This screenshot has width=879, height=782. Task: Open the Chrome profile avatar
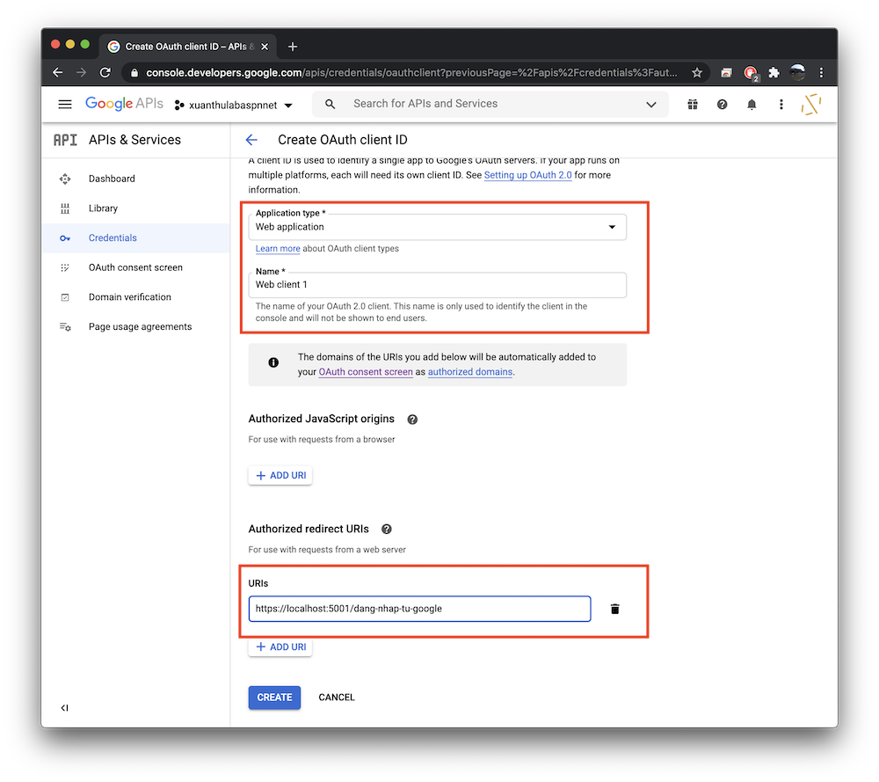[798, 72]
